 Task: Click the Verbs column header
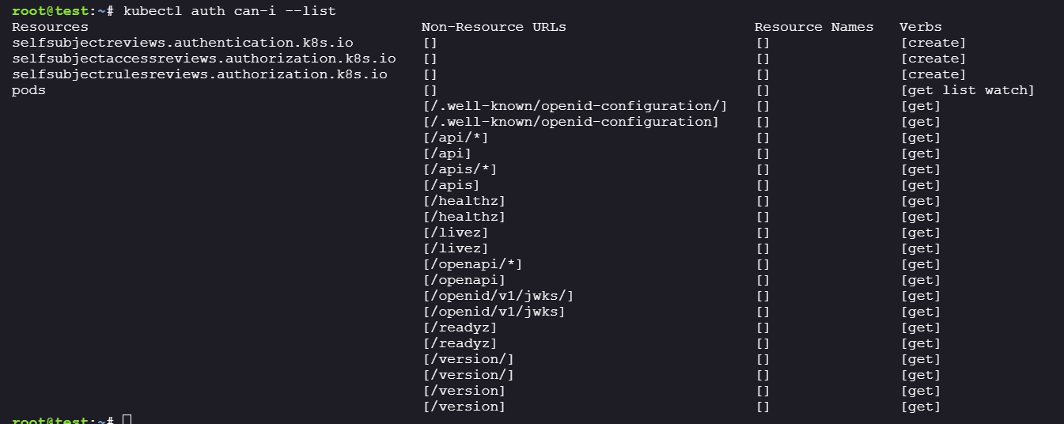[x=921, y=27]
